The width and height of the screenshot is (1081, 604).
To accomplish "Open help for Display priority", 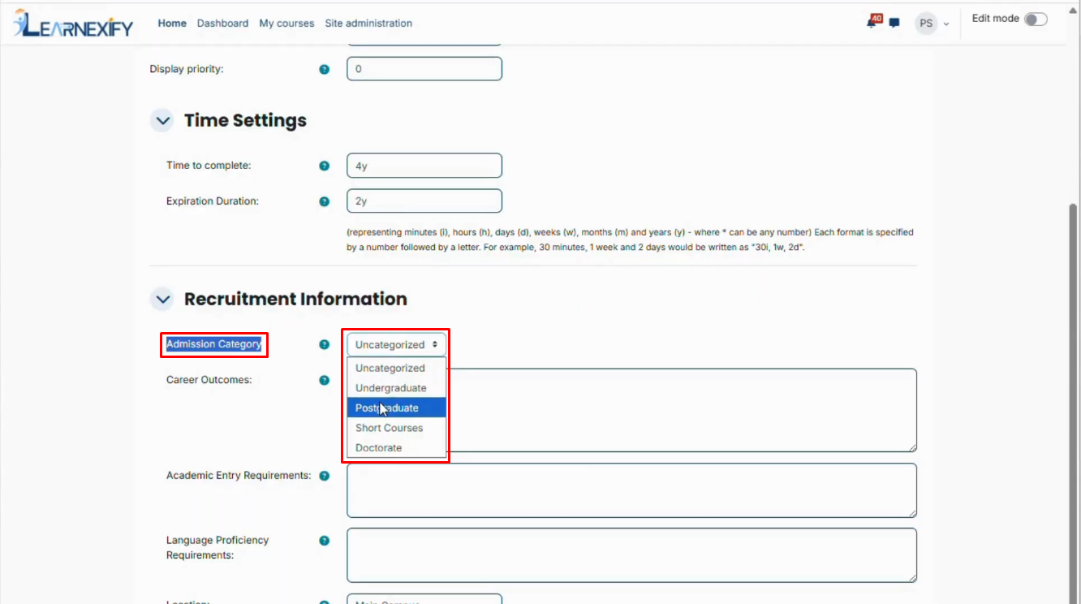I will [x=325, y=69].
